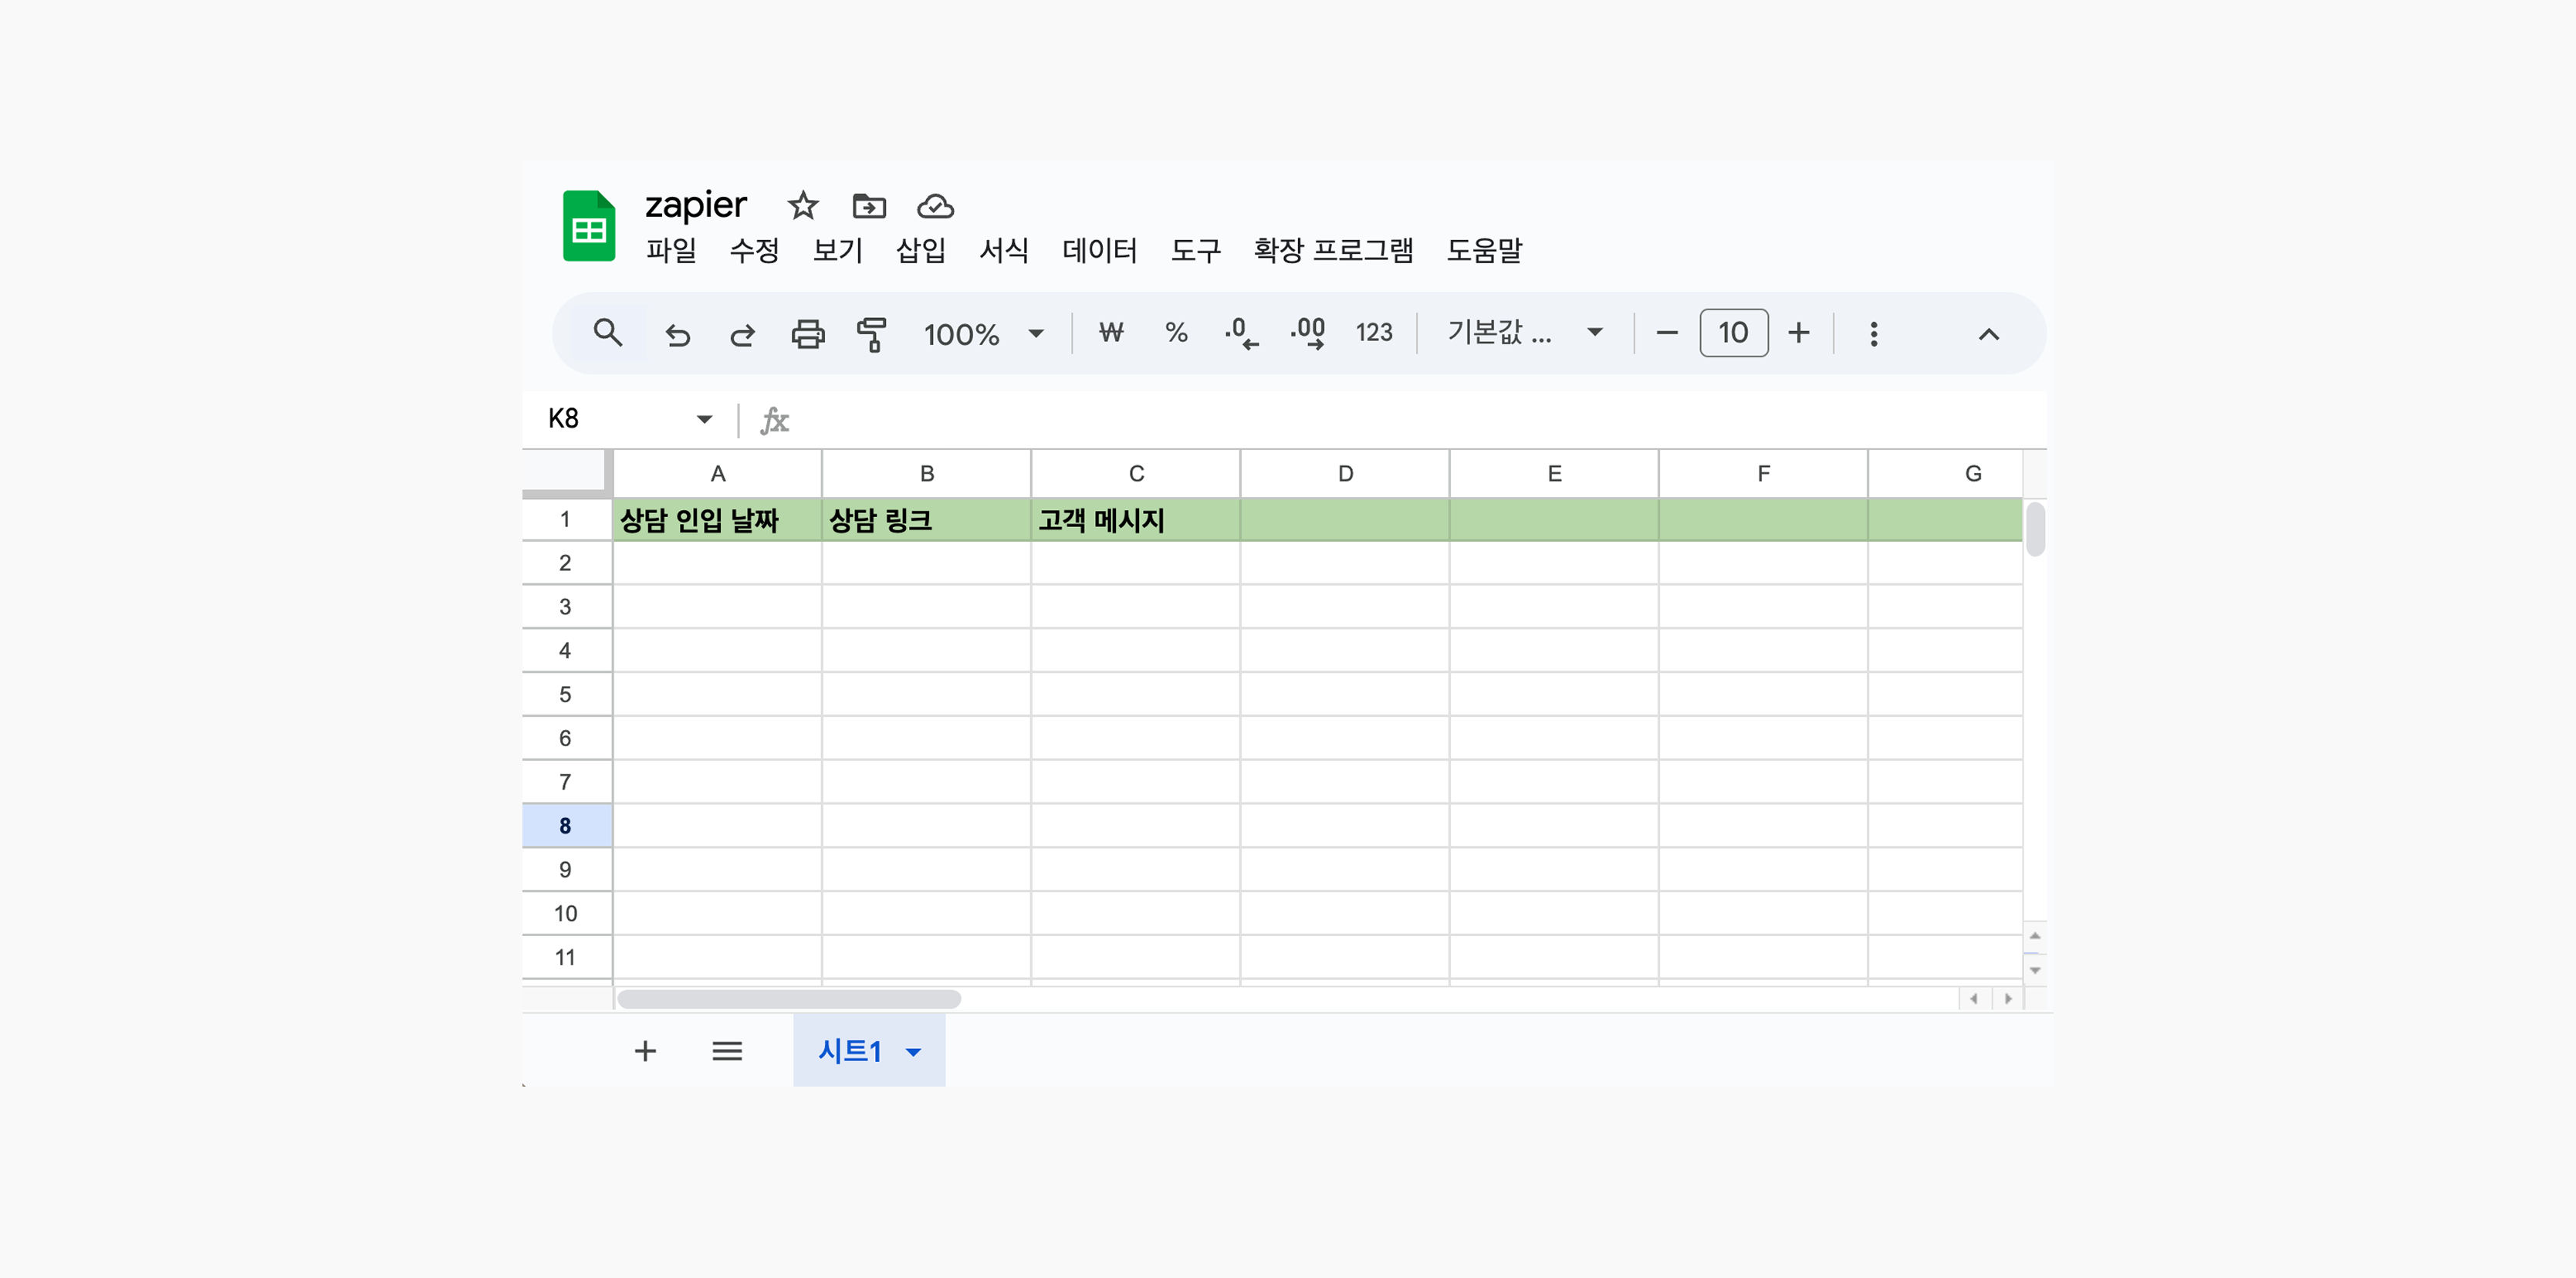The image size is (2576, 1278).
Task: Click the undo arrow icon
Action: point(678,334)
